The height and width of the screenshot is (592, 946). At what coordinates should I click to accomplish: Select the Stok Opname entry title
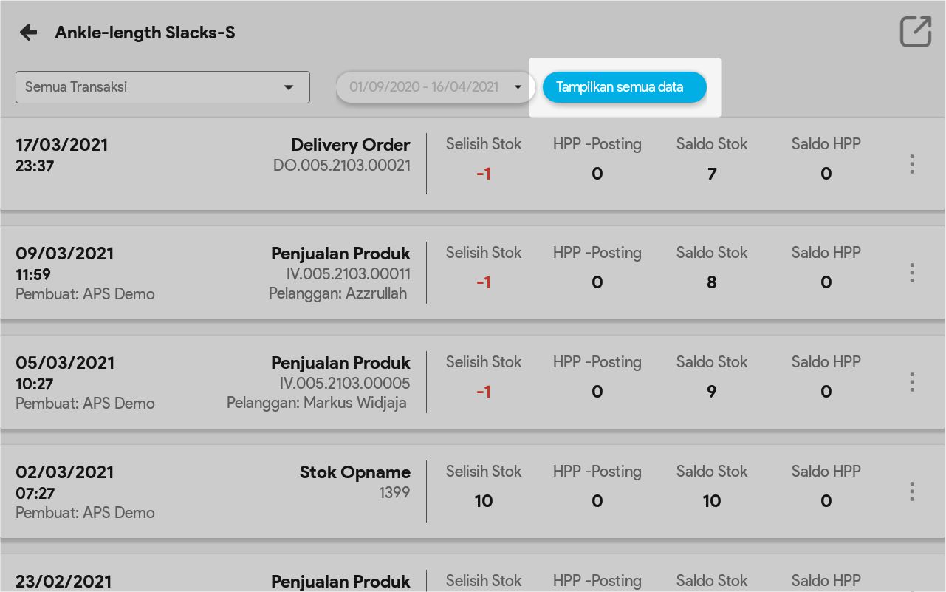click(x=354, y=472)
